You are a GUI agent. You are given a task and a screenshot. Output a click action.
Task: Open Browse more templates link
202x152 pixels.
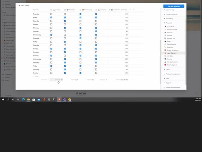[172, 87]
